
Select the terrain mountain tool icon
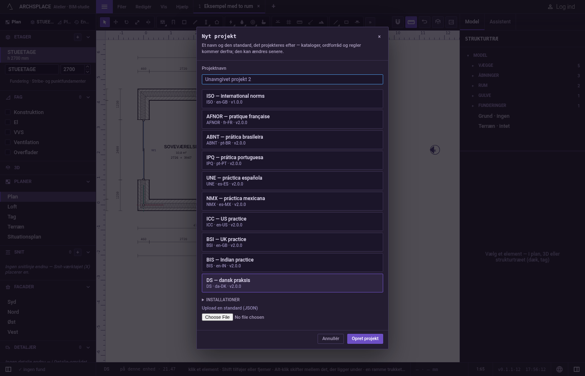[321, 22]
